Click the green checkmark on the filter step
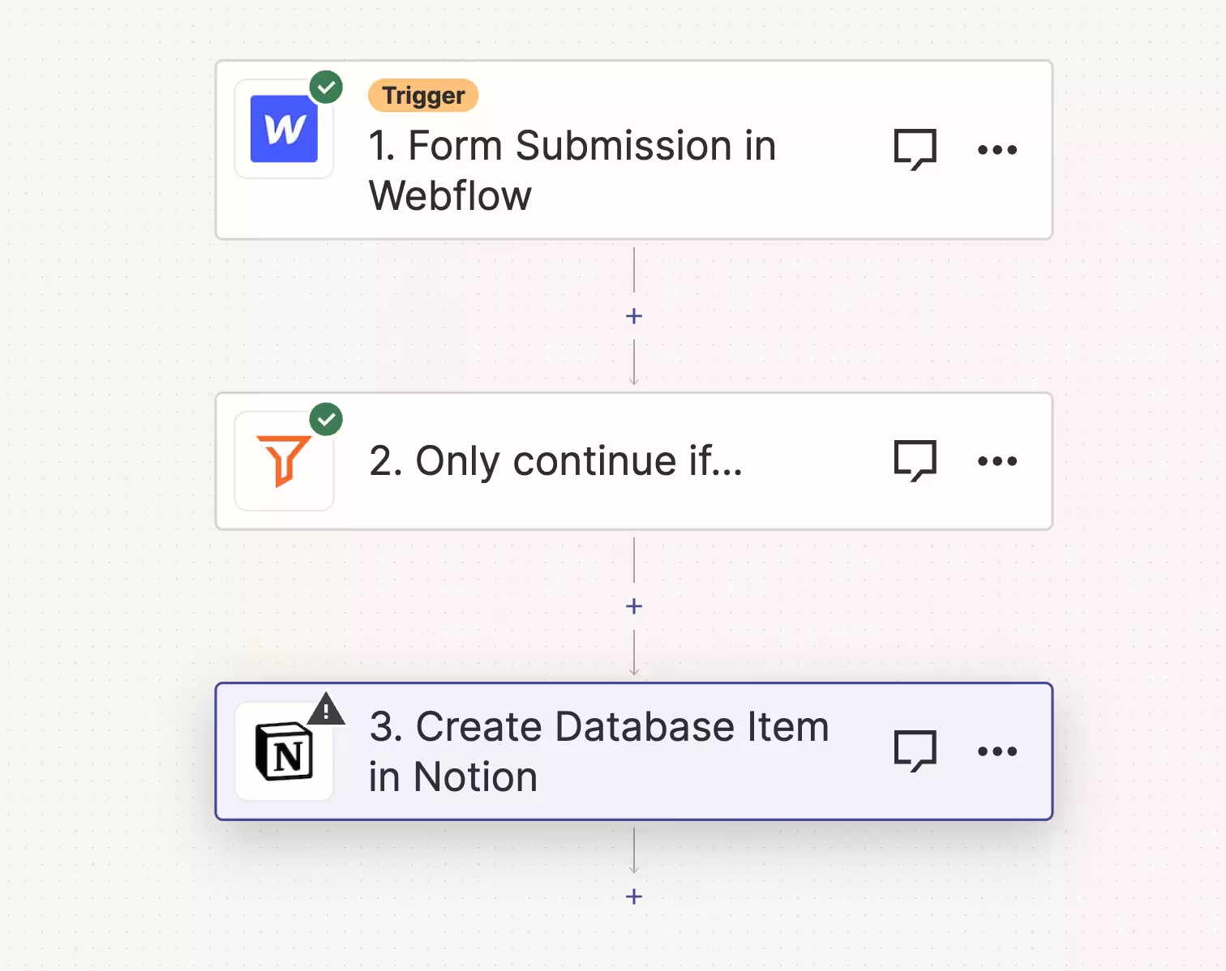Screen dimensions: 1226x971 (x=328, y=419)
